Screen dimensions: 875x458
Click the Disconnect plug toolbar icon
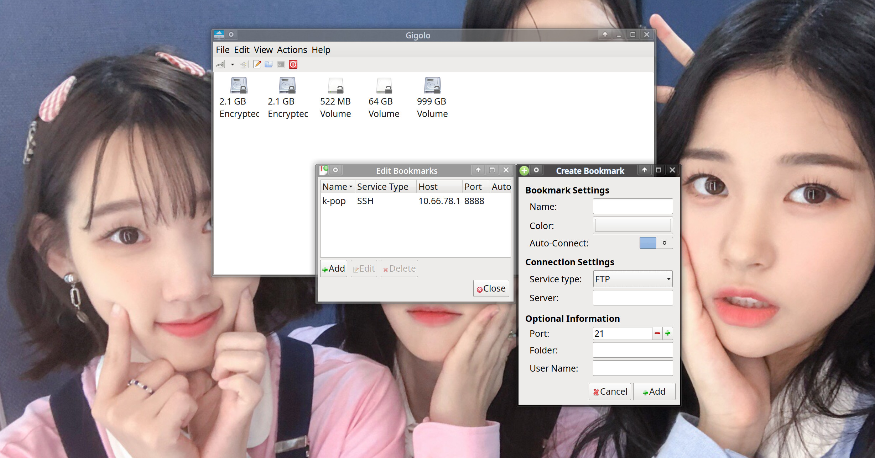pos(244,64)
